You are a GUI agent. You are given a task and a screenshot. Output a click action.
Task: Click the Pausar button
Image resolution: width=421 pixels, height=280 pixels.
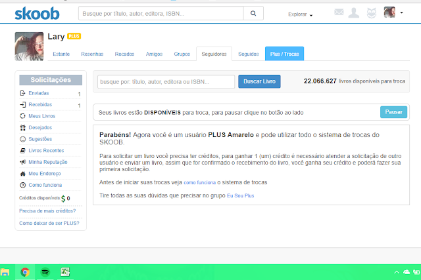(x=393, y=112)
